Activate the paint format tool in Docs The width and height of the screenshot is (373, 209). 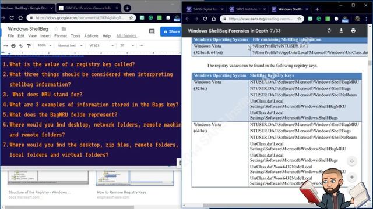[29, 45]
